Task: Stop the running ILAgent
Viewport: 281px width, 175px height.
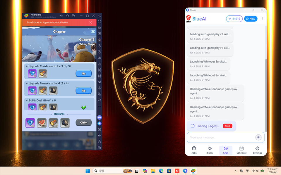Action: (x=228, y=126)
